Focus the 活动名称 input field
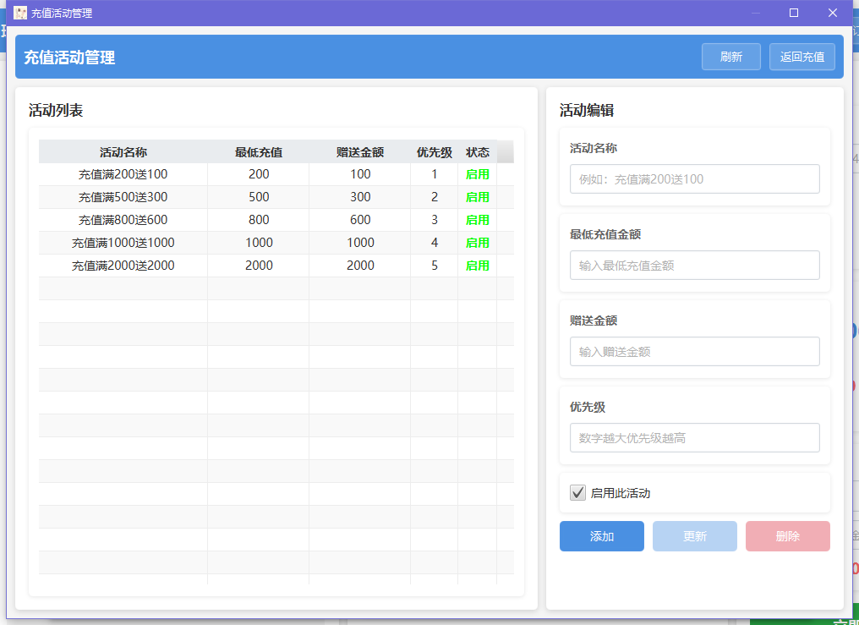 pos(694,179)
